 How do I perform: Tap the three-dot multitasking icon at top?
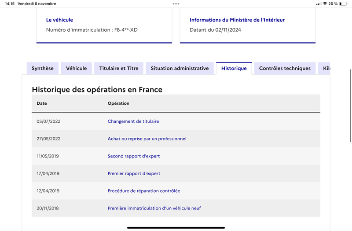tap(176, 4)
